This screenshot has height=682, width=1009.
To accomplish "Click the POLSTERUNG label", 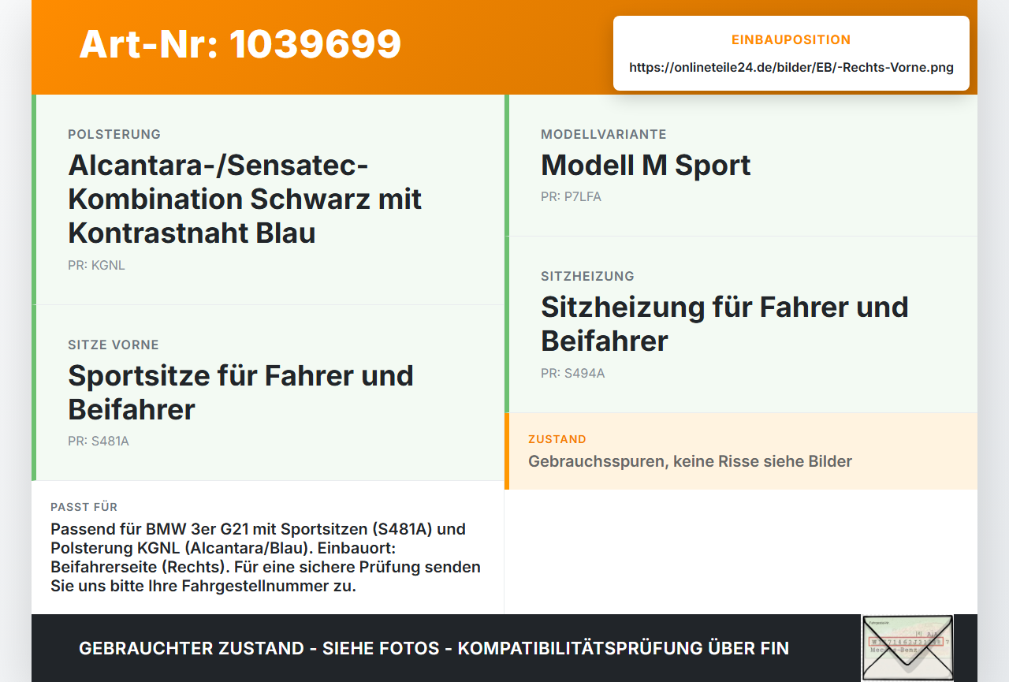I will point(114,135).
